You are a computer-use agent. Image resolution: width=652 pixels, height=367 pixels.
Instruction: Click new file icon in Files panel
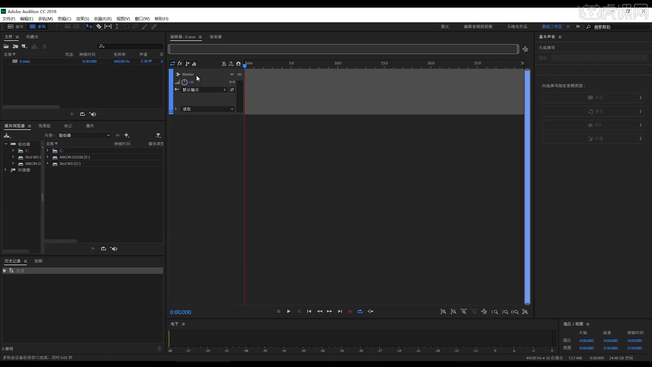point(24,46)
